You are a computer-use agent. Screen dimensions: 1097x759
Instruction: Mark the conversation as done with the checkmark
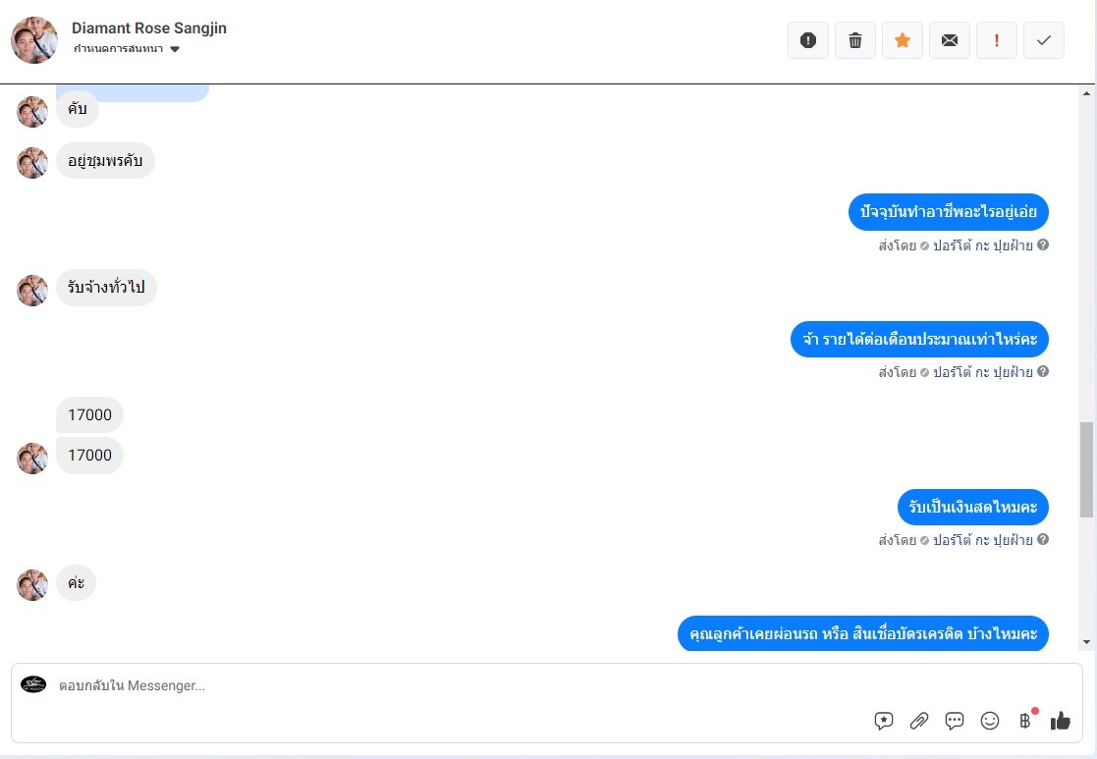pos(1044,40)
